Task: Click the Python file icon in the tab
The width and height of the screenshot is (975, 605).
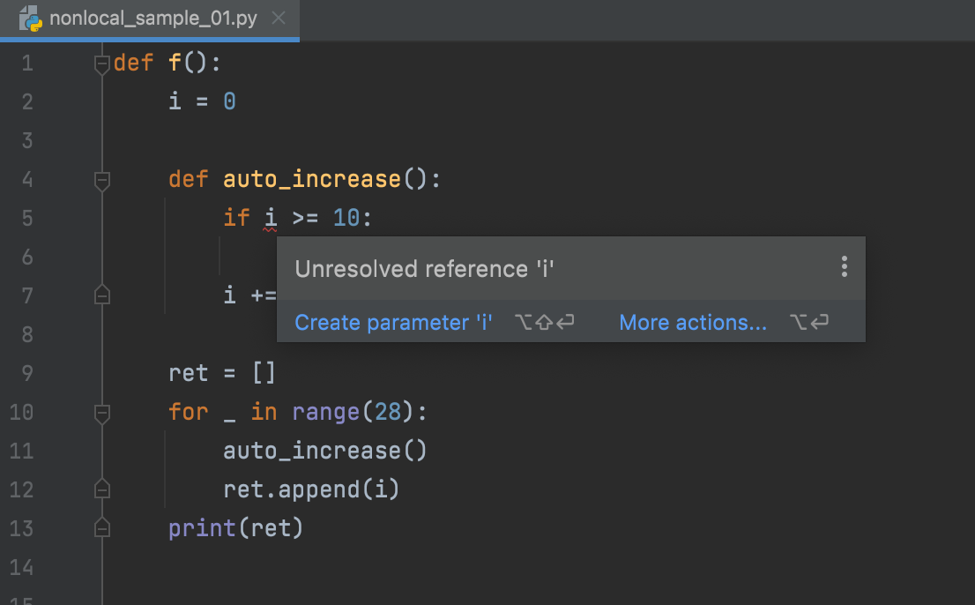Action: pos(32,19)
